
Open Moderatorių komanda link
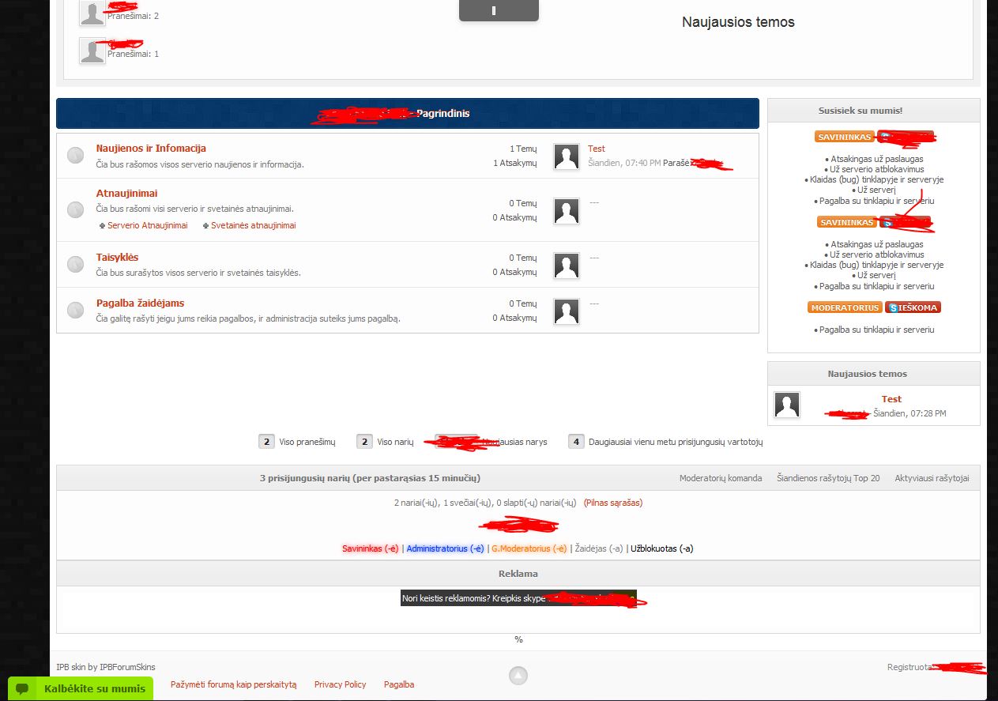(721, 478)
